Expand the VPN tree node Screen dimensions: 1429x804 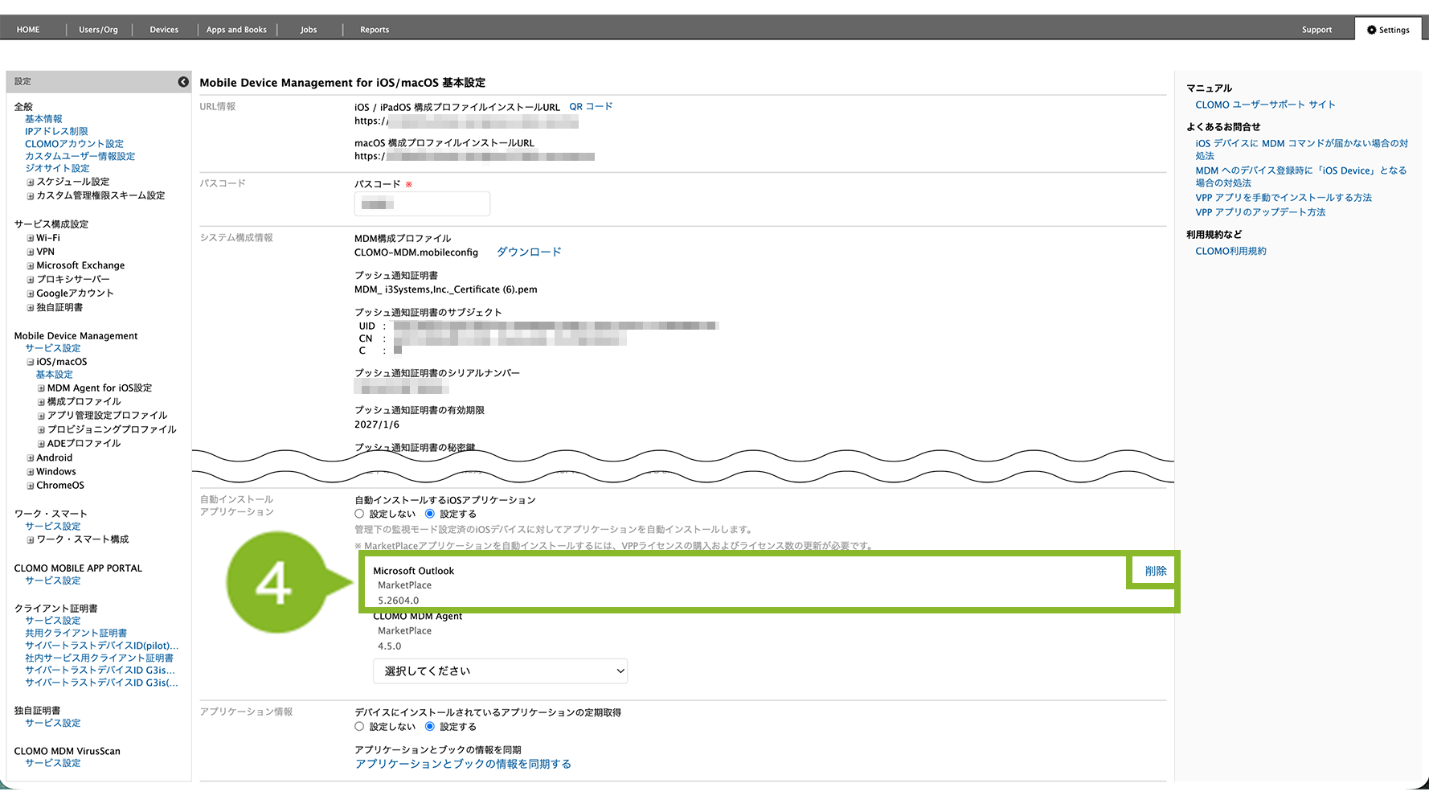[31, 252]
